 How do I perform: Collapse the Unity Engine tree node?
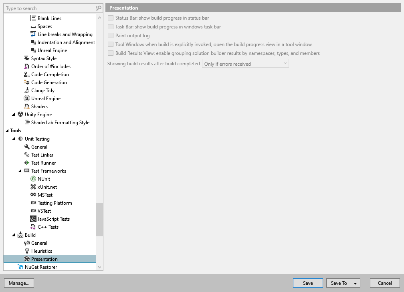[x=14, y=115]
